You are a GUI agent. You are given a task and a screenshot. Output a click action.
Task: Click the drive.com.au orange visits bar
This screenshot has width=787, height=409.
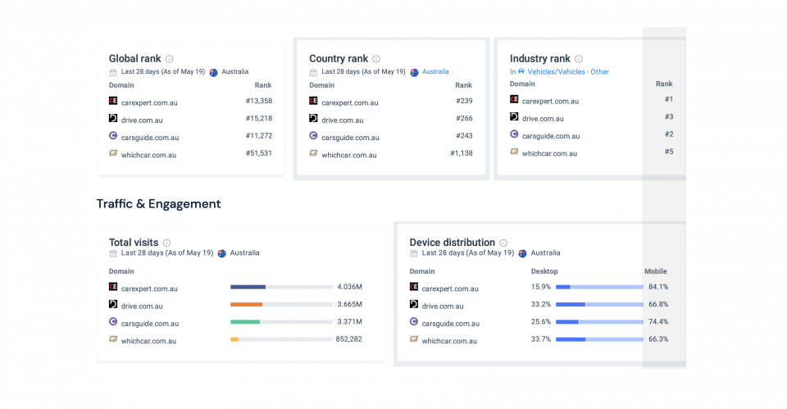(x=246, y=305)
